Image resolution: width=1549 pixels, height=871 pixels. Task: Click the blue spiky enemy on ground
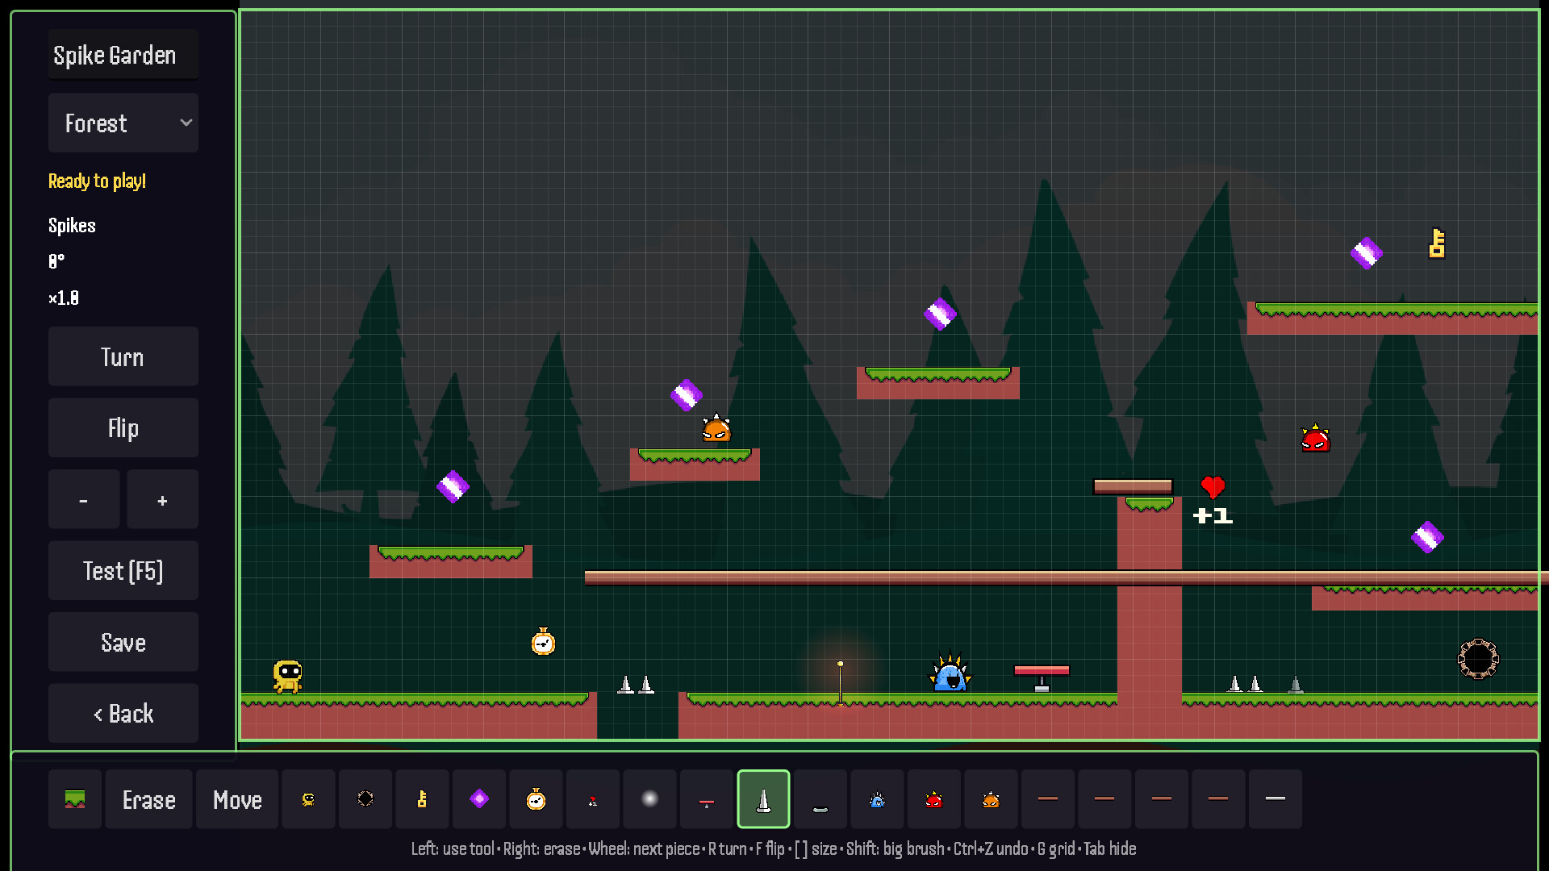950,673
